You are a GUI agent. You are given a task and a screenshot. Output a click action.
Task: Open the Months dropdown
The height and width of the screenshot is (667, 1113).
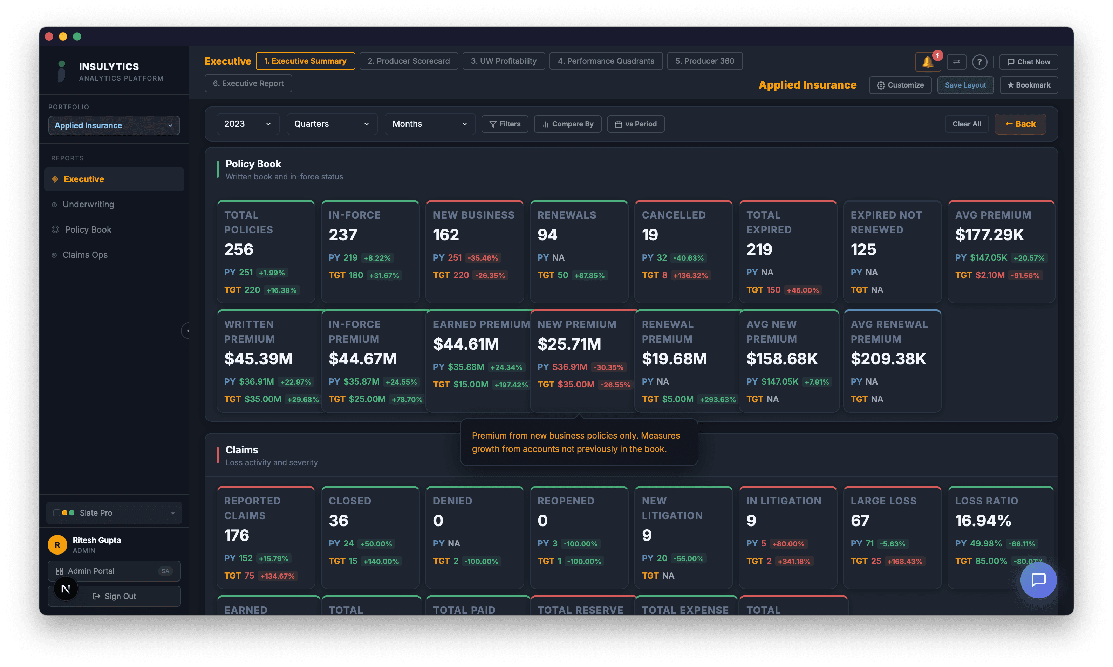[430, 124]
